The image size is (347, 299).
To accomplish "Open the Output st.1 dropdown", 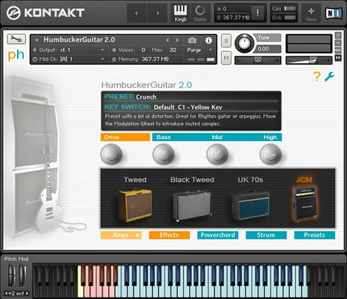I will point(69,50).
